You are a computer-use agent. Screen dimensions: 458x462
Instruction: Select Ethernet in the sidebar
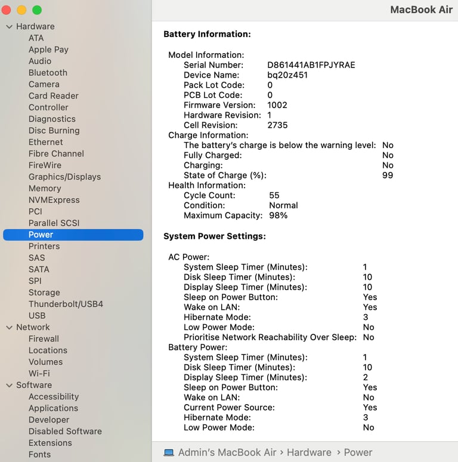[46, 142]
